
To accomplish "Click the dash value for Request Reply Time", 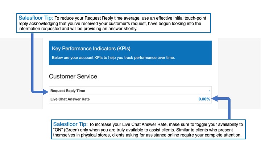I will [209, 91].
